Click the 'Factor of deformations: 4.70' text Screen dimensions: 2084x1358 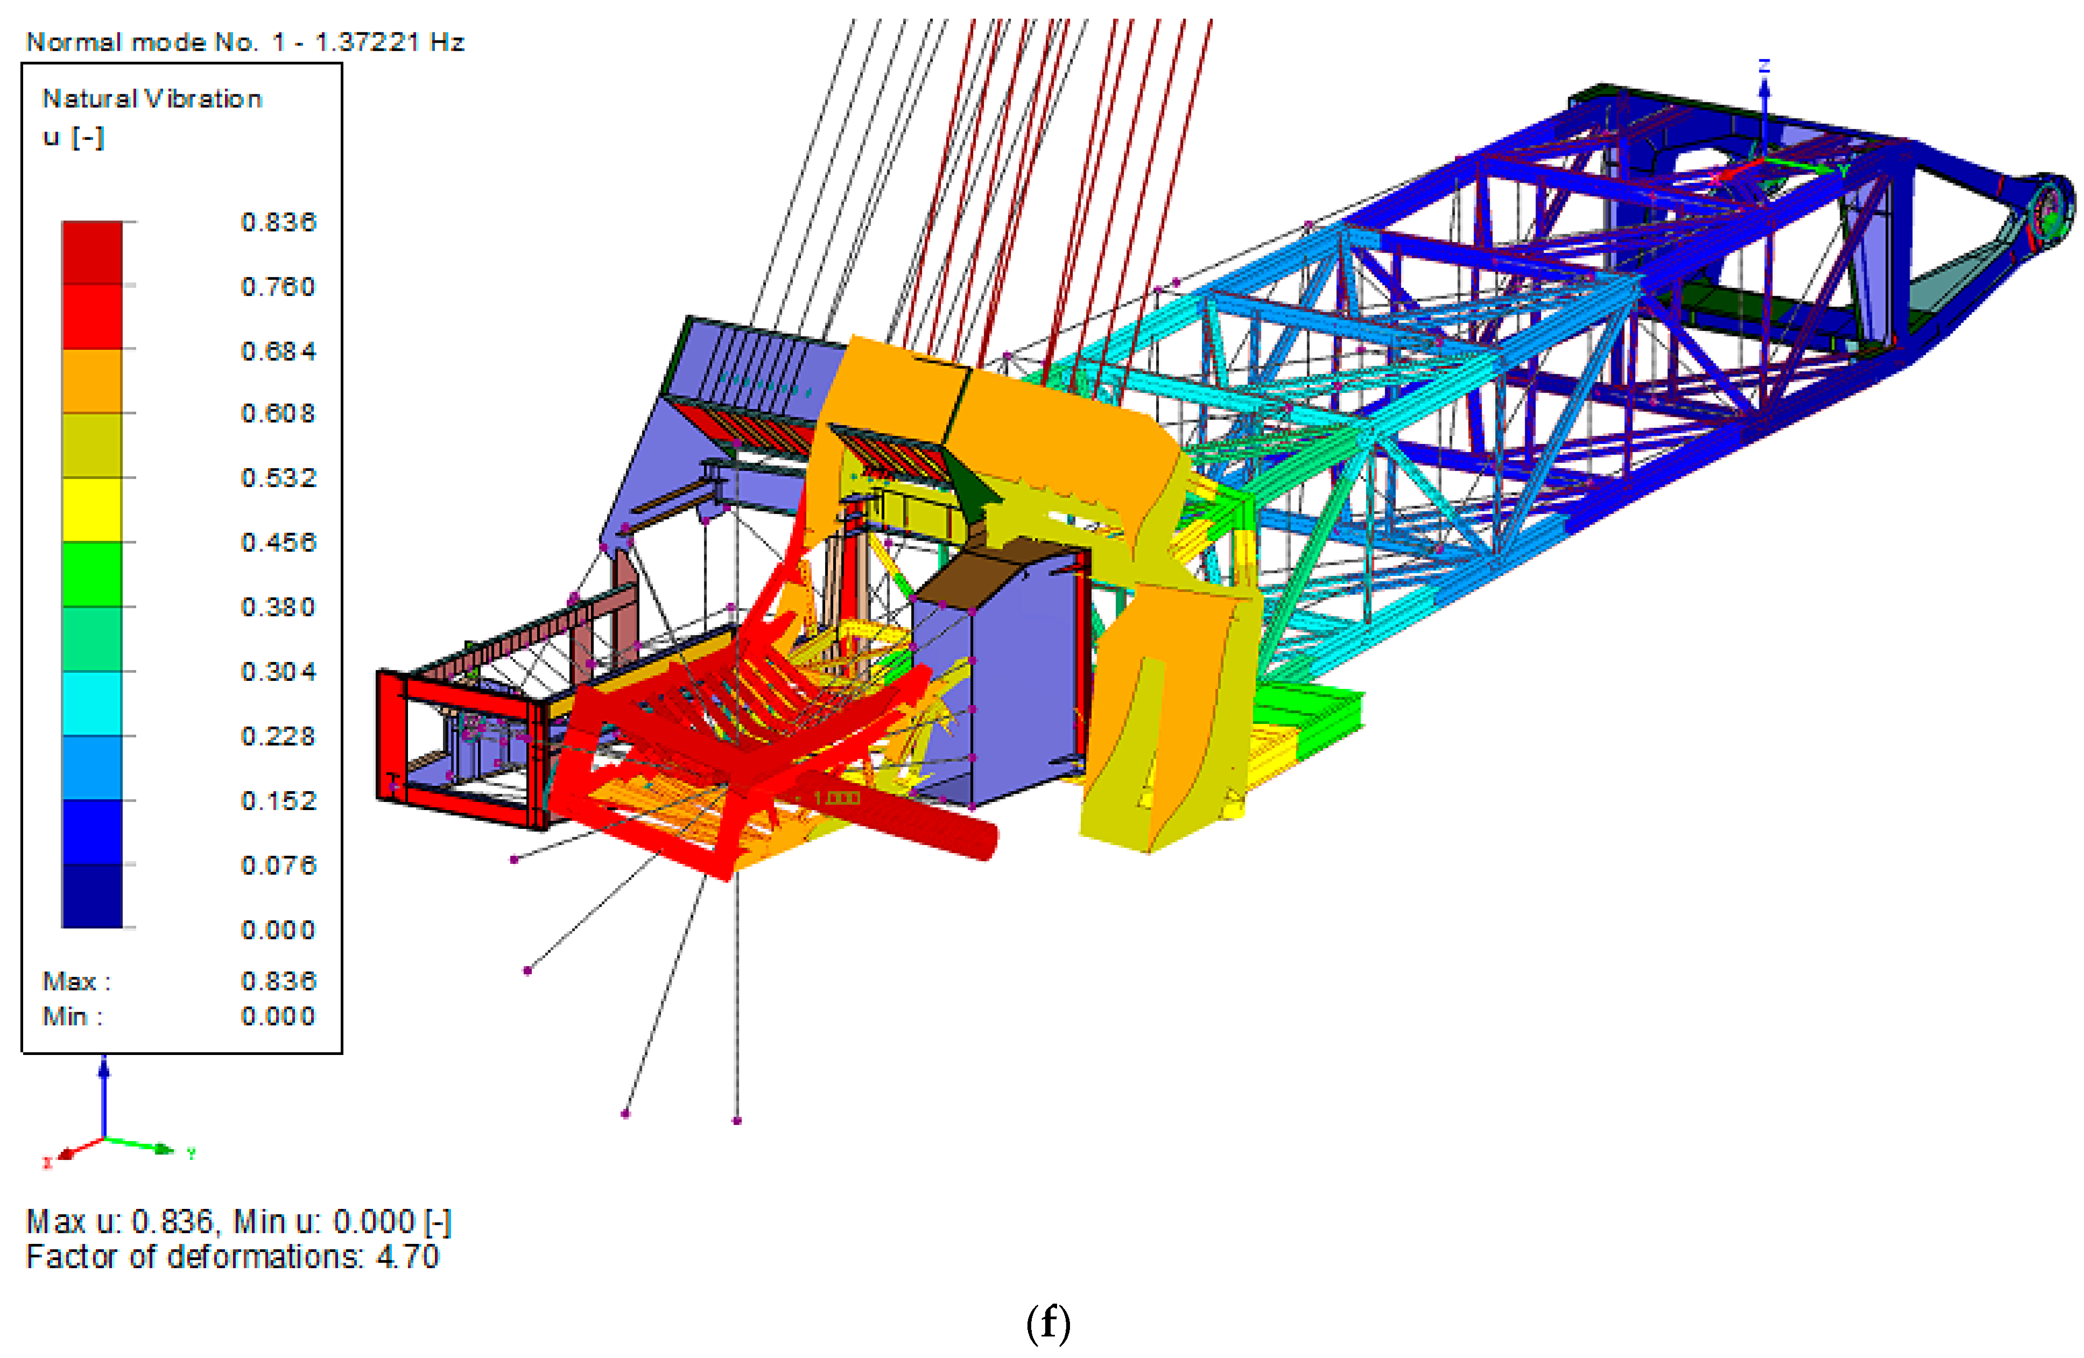coord(233,1256)
